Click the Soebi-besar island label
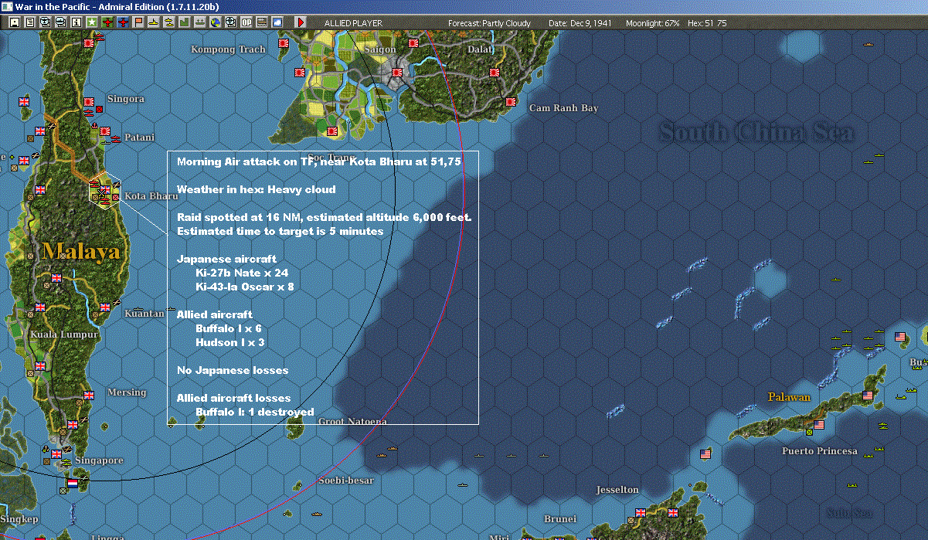 pos(345,481)
